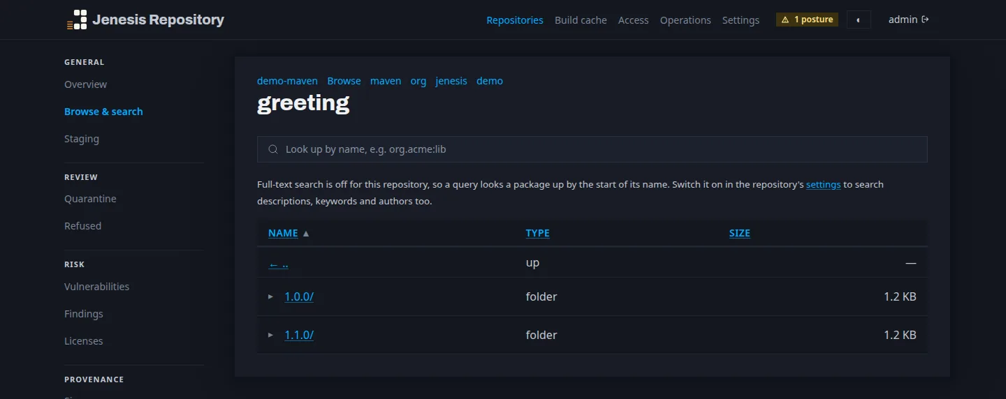Viewport: 1006px width, 399px height.
Task: Click the greeting page heading
Action: coord(303,103)
